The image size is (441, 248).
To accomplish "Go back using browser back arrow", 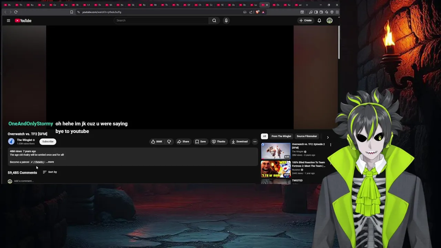I will coord(5,12).
